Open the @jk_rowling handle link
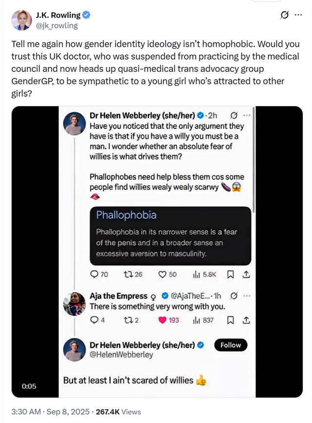Image resolution: width=312 pixels, height=423 pixels. pyautogui.click(x=57, y=25)
